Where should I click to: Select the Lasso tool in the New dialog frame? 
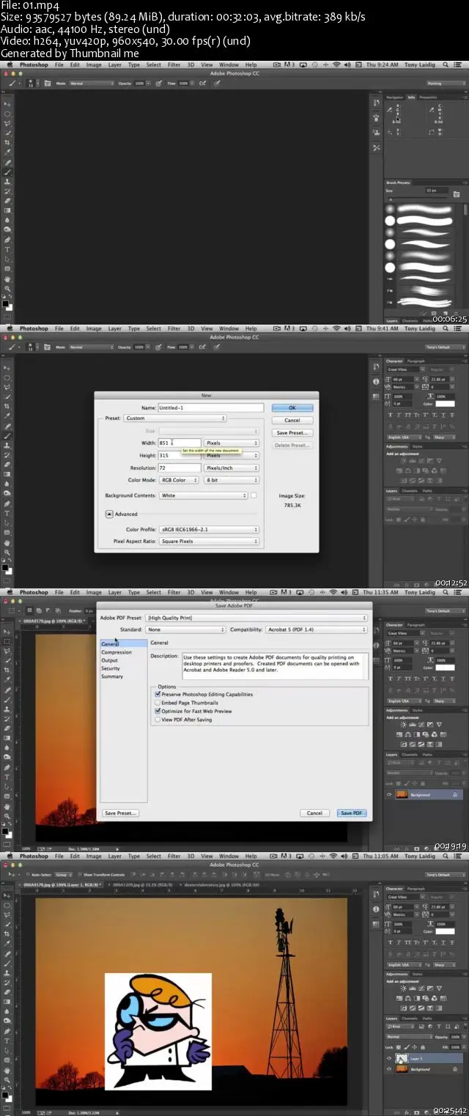tap(7, 387)
